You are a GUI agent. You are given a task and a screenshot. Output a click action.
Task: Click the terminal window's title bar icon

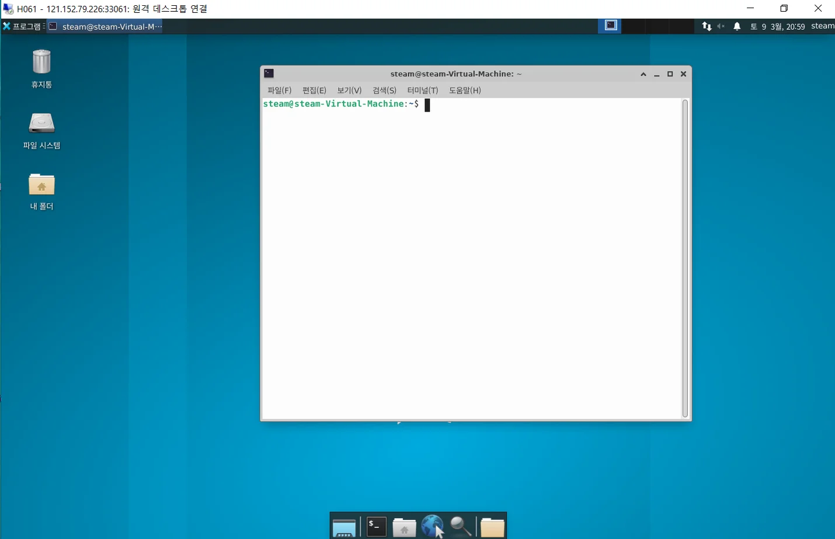click(x=269, y=74)
